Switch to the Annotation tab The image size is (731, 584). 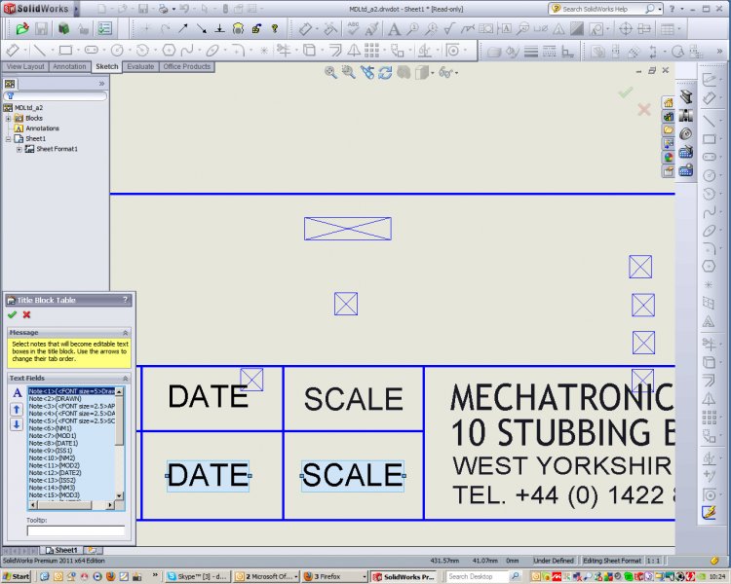(69, 66)
